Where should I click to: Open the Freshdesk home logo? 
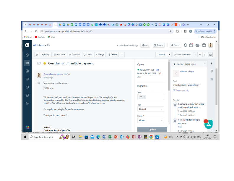(27, 45)
